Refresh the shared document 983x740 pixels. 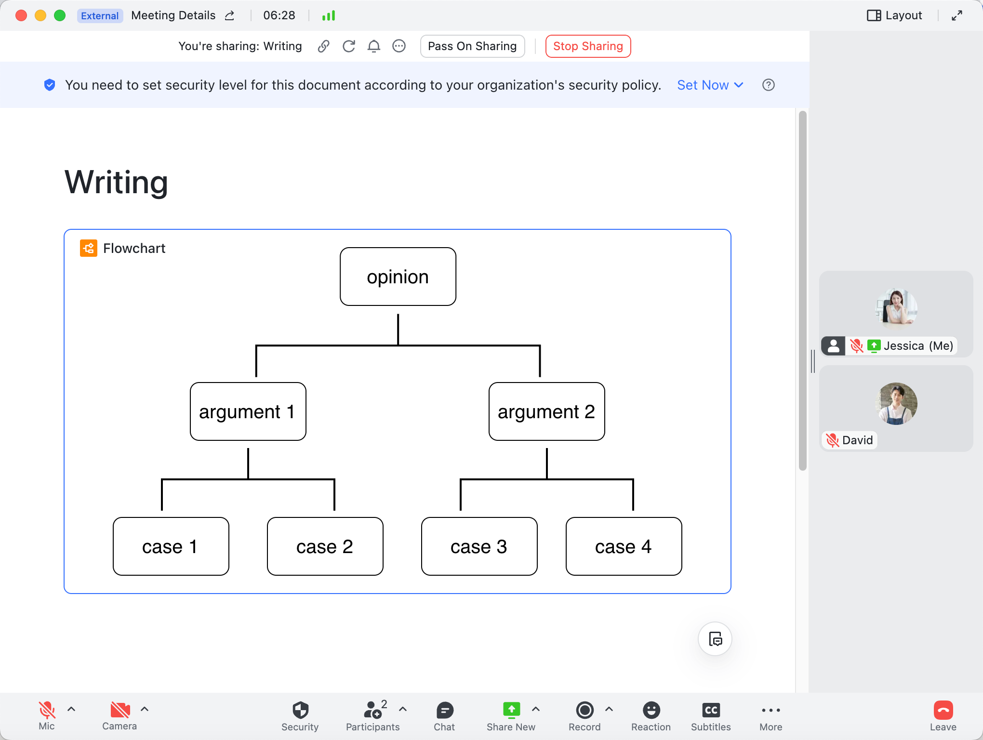[349, 46]
